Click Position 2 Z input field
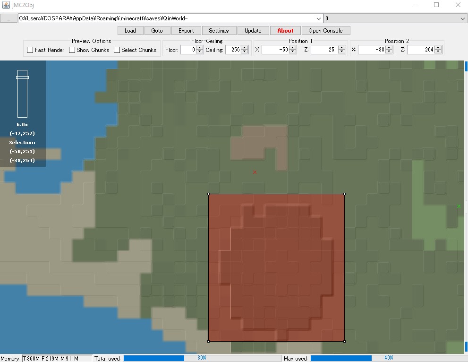 click(x=421, y=50)
